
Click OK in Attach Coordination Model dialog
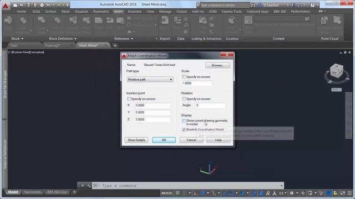point(164,140)
